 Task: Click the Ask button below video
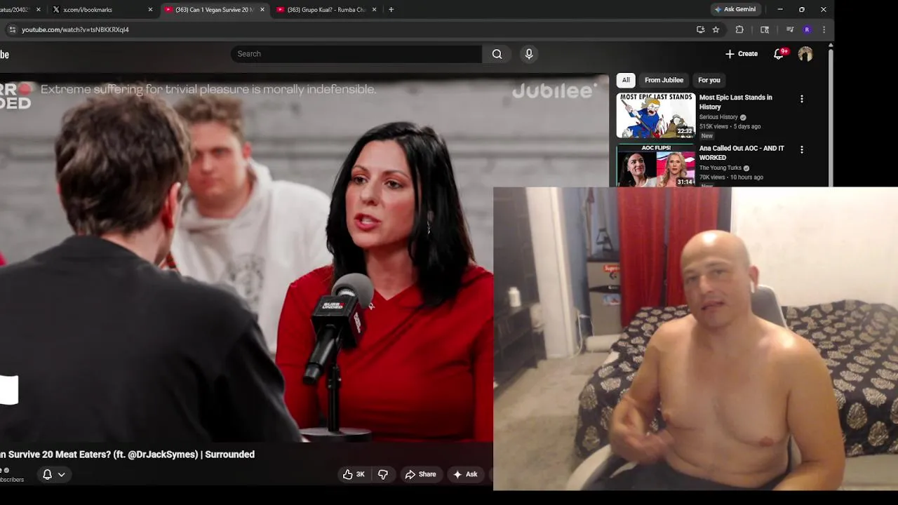point(465,474)
